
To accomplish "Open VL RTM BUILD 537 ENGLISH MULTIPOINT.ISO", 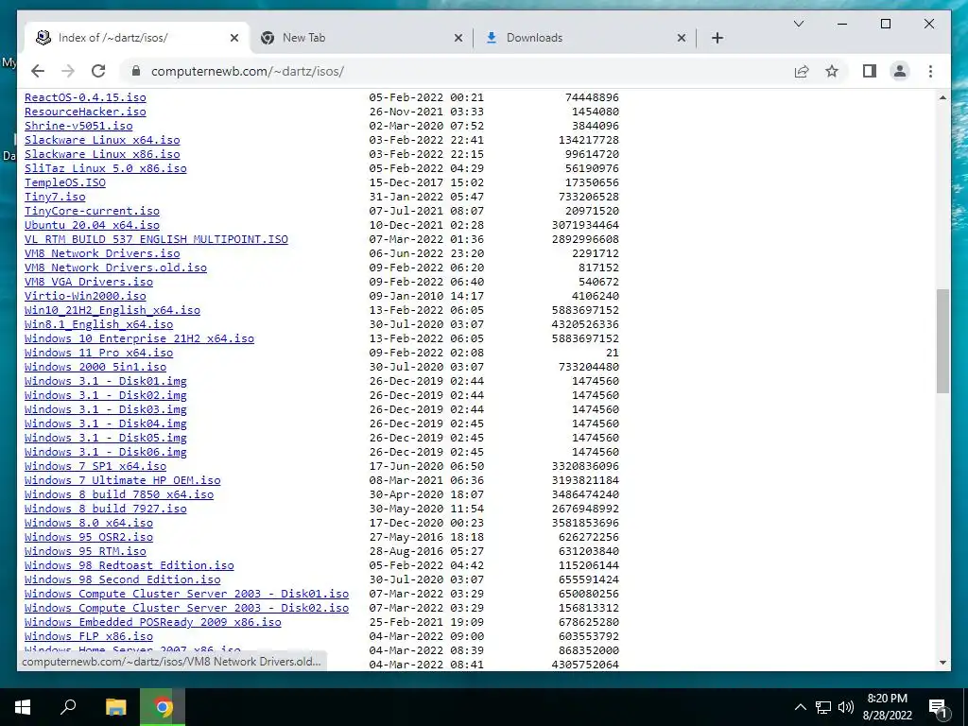I will tap(156, 239).
